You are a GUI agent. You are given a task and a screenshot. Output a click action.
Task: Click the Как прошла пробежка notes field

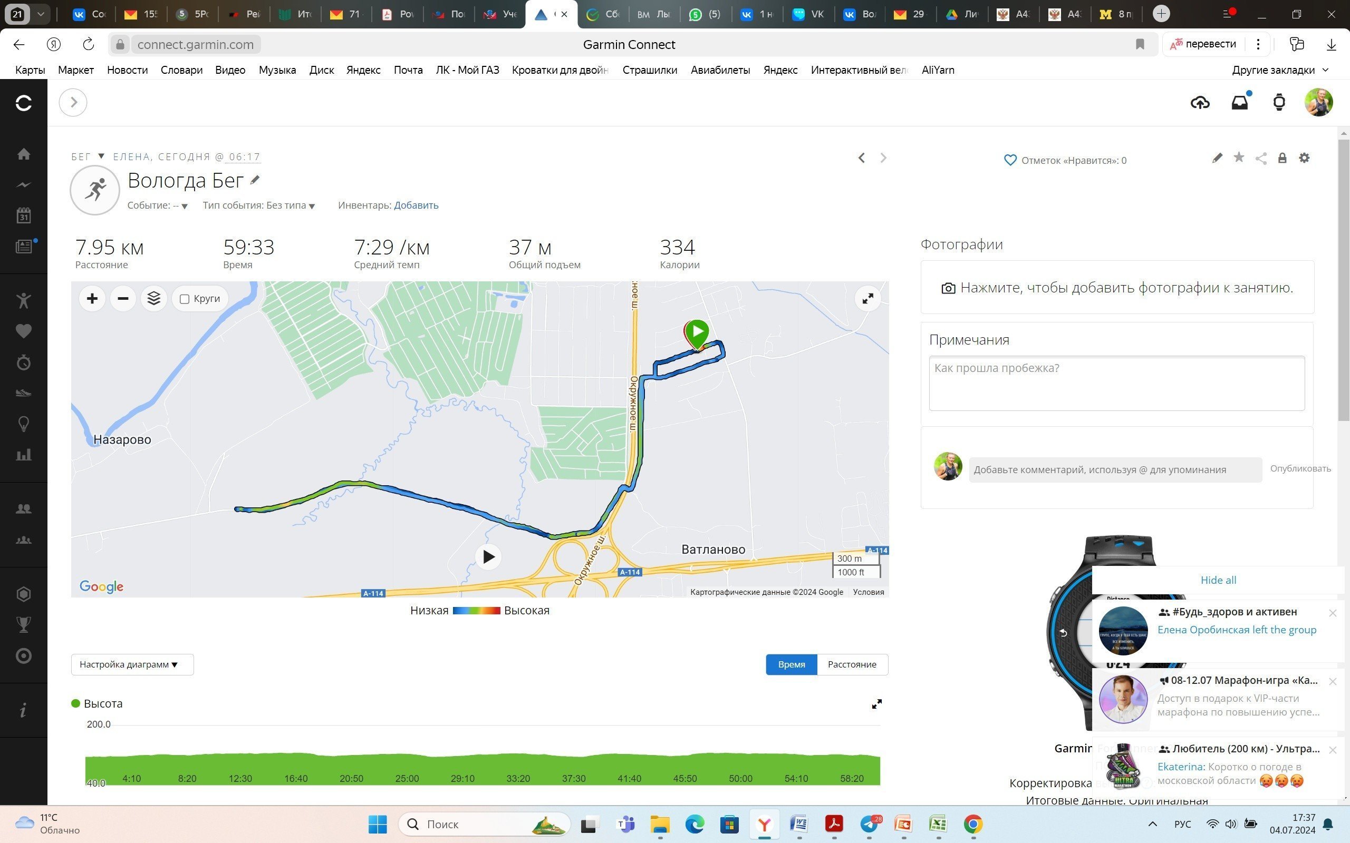(1117, 383)
